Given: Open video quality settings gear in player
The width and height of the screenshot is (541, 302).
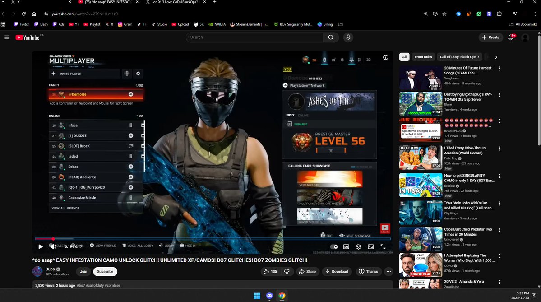Looking at the screenshot, I should point(358,246).
